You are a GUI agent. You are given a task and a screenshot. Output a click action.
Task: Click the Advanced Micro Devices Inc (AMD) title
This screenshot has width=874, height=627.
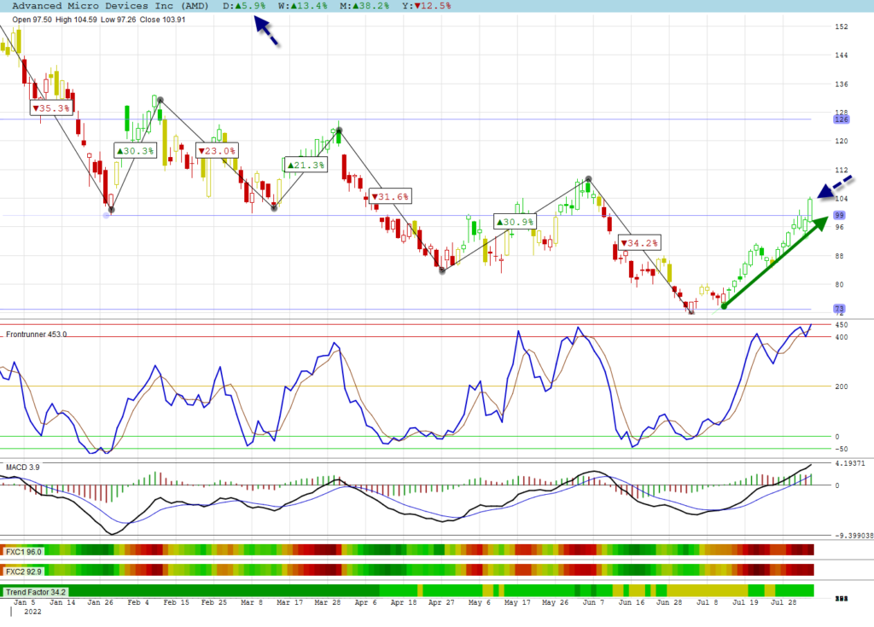(110, 6)
